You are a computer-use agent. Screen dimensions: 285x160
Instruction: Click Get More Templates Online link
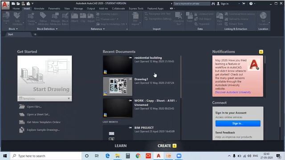coord(44,122)
